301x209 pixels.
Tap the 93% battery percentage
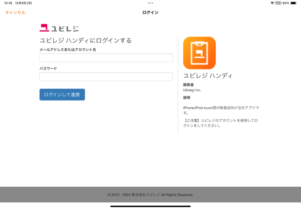[286, 3]
